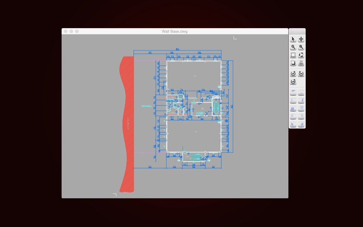Activate the pan move tool
Image resolution: width=363 pixels, height=227 pixels.
301,39
